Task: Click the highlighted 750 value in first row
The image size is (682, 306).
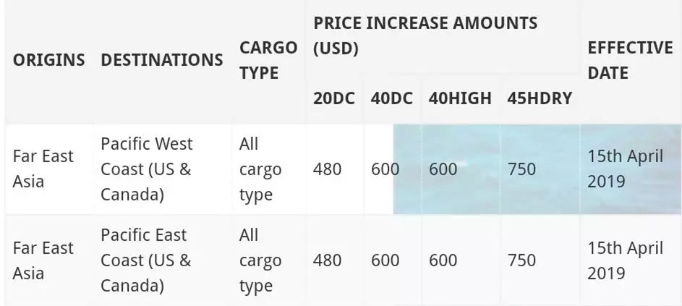Action: 521,169
